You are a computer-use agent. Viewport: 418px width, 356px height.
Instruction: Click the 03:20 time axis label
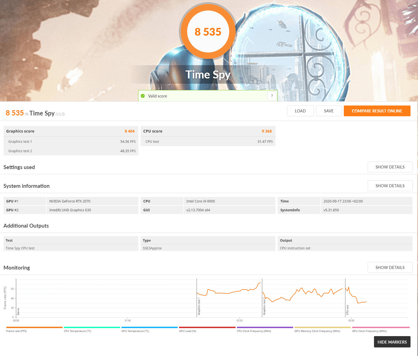[x=239, y=321]
